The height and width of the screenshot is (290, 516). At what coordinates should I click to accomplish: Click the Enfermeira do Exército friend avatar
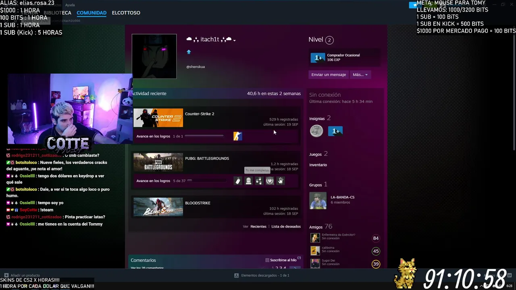click(x=315, y=238)
